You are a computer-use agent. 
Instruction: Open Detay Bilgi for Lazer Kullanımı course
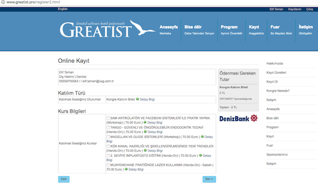(x=136, y=169)
